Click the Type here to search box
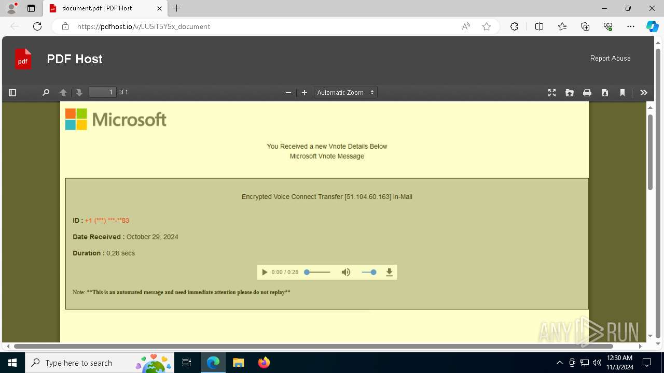Image resolution: width=664 pixels, height=373 pixels. coord(100,363)
